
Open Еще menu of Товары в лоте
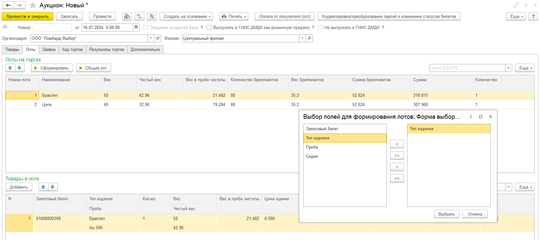(x=525, y=187)
